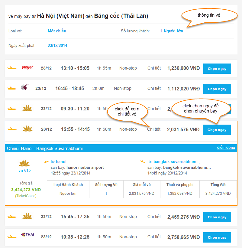This screenshot has height=248, width=242.
Task: Select Chọn ngay for the 2,031,575 VNĐ flight
Action: tap(217, 130)
